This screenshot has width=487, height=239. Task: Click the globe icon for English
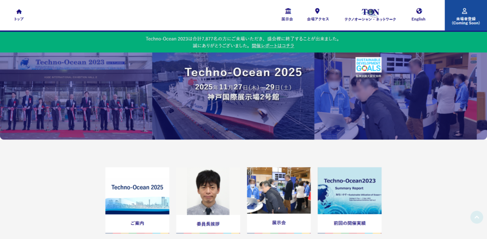[x=419, y=11]
